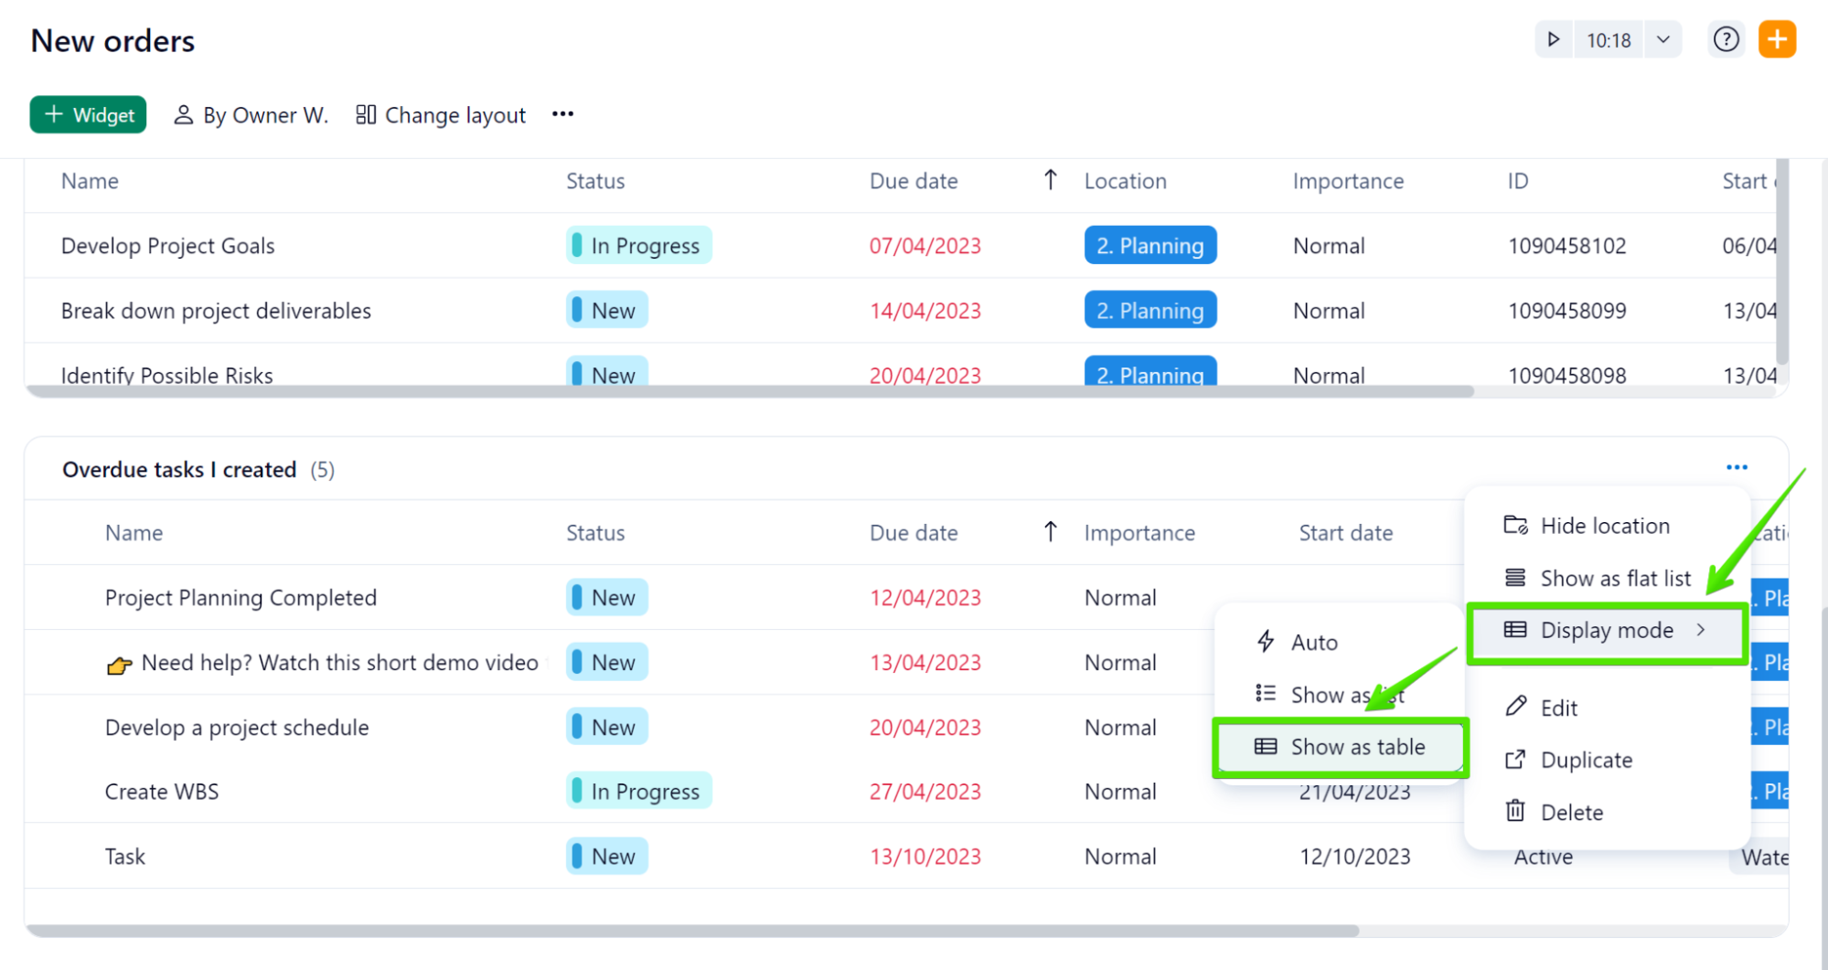The image size is (1828, 970).
Task: Change In Progress status of Create WBS
Action: [x=639, y=791]
